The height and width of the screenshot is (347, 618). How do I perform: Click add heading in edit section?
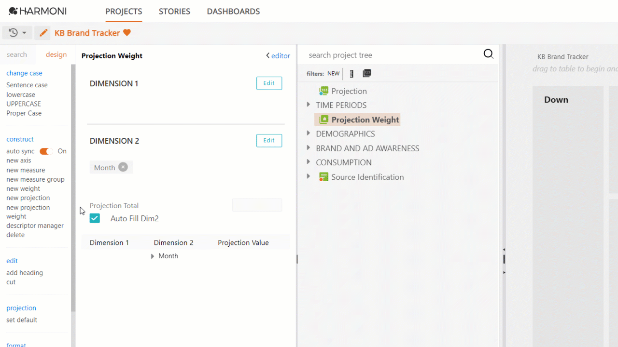(25, 273)
